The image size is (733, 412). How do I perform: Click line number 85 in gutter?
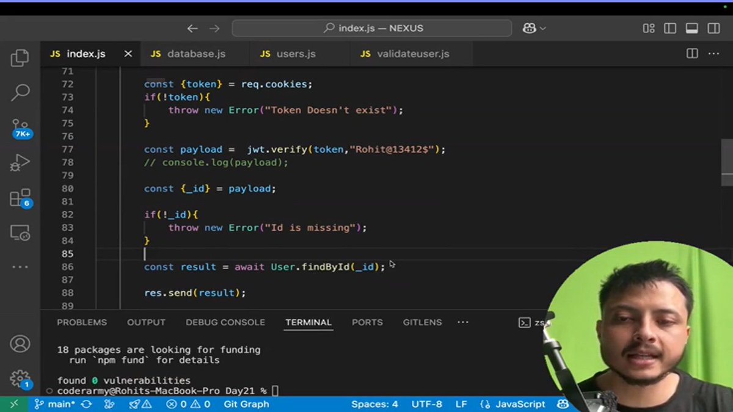click(x=67, y=254)
